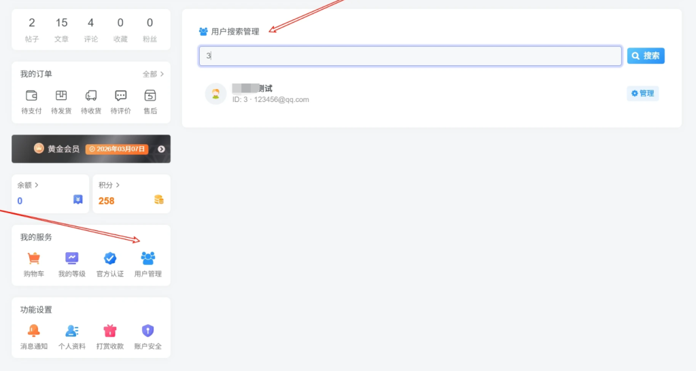
Task: Open the 待发货 pending shipment icon
Action: tap(61, 95)
